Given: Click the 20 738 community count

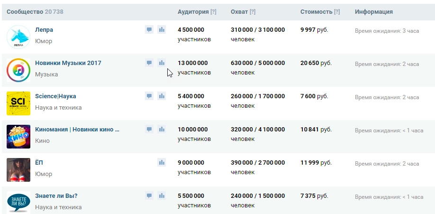Looking at the screenshot, I should click(x=54, y=12).
